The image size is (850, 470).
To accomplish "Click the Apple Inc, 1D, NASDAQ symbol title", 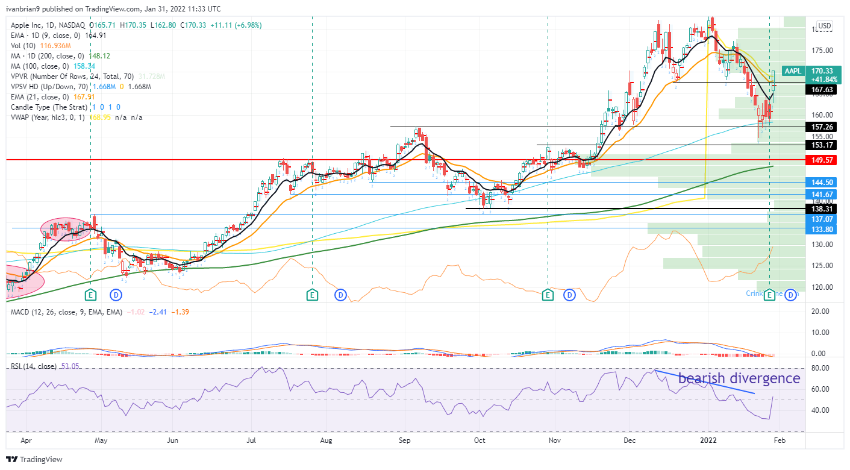I will pyautogui.click(x=49, y=25).
